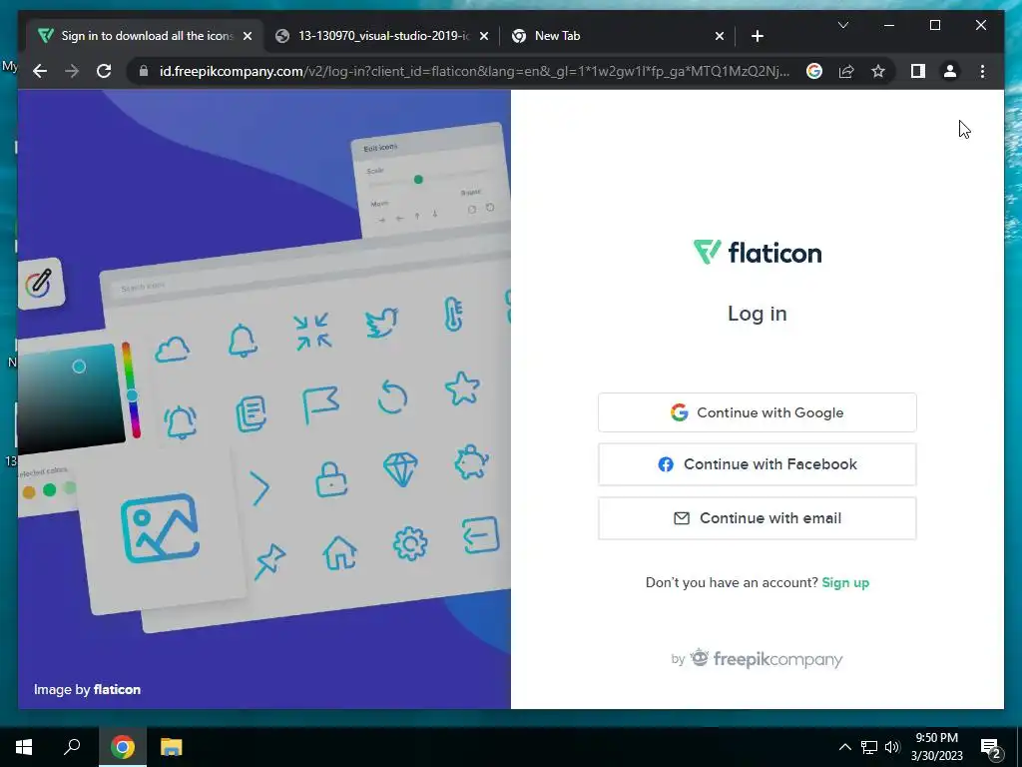The image size is (1022, 767).
Task: Open the notification center icon
Action: [990, 747]
